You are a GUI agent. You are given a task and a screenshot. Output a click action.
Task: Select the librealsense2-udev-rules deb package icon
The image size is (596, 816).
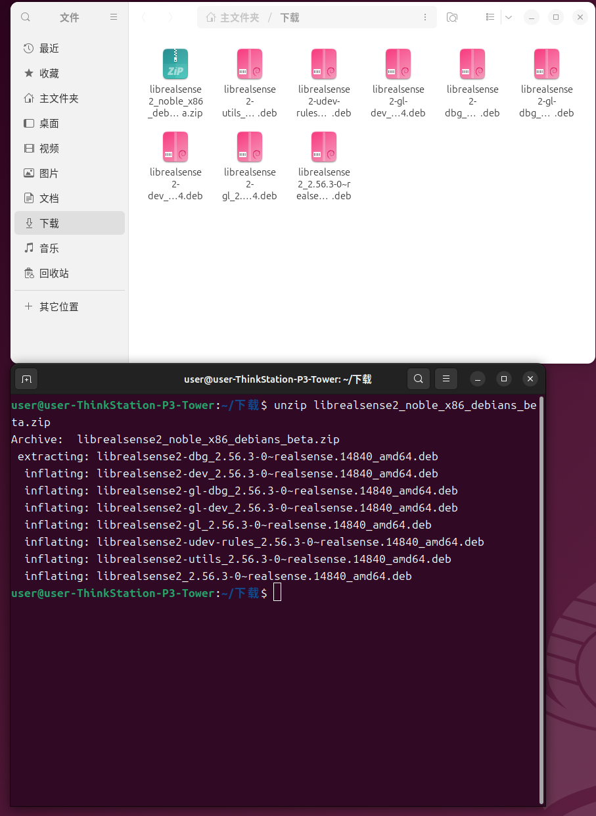pos(324,64)
